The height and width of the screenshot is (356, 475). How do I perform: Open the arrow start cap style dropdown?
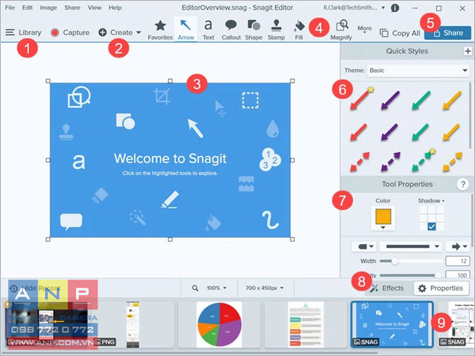364,246
